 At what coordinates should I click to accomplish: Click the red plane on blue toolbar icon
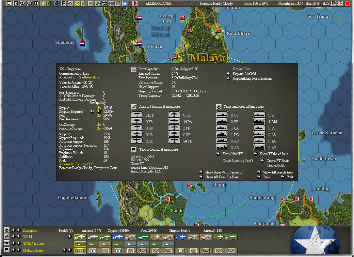pos(57,3)
